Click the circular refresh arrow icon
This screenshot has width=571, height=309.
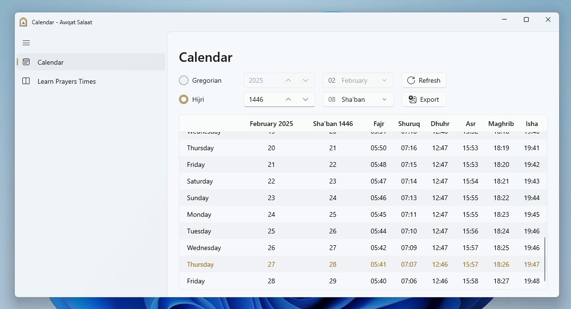point(411,80)
